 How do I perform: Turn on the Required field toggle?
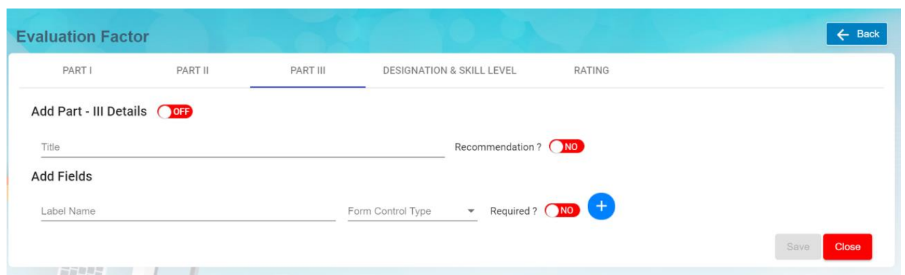tap(562, 211)
